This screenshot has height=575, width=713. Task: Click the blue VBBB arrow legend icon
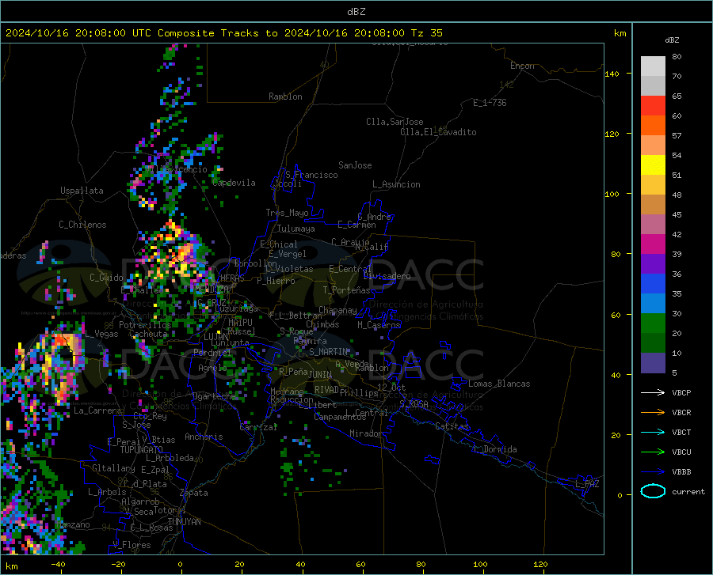click(653, 471)
